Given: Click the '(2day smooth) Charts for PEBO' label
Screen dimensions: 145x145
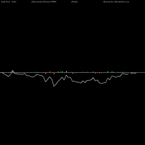Looking at the screenshot, I should coord(44,2).
